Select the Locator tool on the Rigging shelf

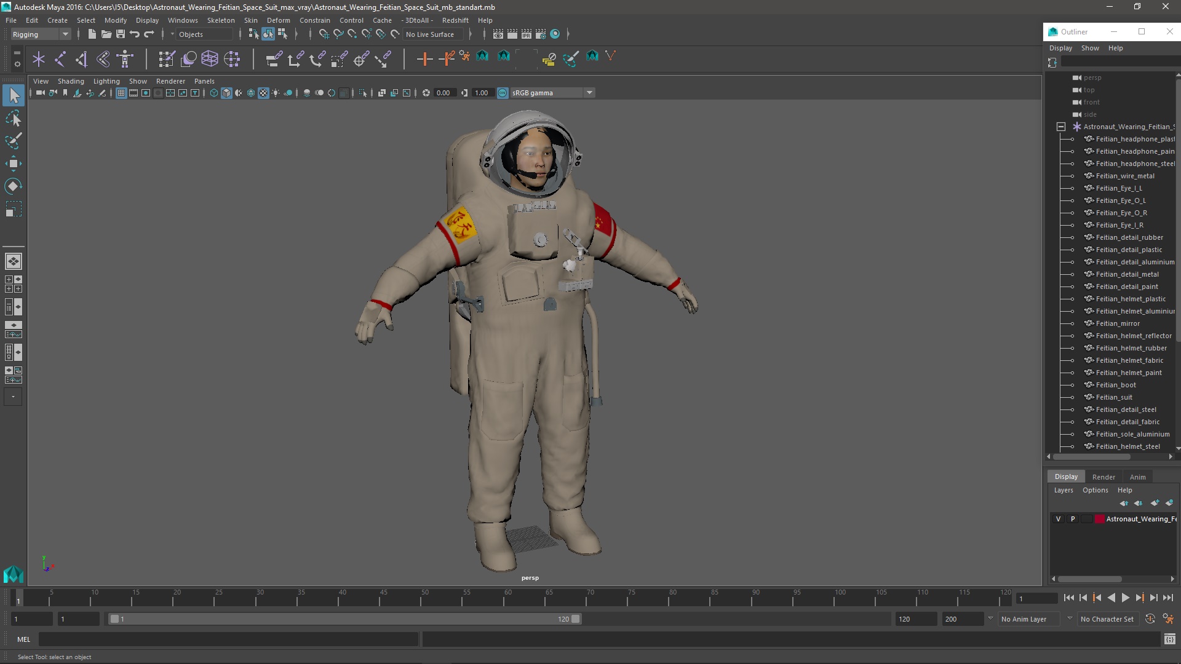[x=39, y=59]
